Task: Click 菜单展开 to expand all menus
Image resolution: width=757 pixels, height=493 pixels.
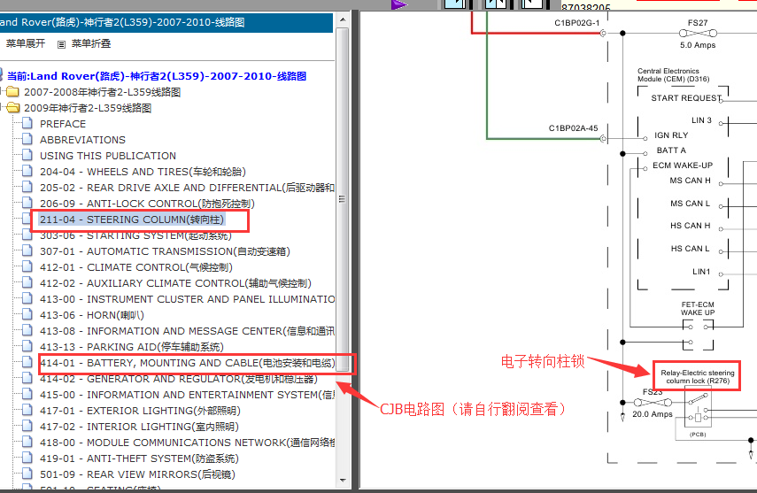Action: pos(26,43)
